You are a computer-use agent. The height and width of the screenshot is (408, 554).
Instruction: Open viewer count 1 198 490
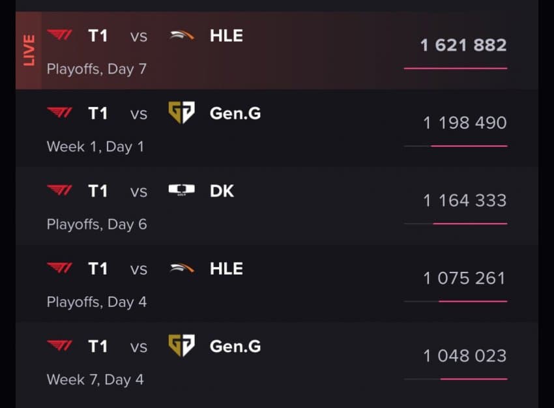point(465,123)
